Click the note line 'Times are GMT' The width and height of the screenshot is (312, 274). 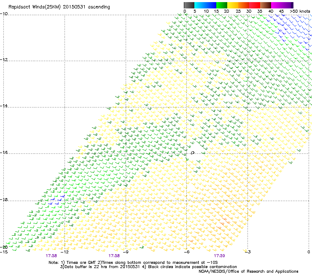[81, 263]
